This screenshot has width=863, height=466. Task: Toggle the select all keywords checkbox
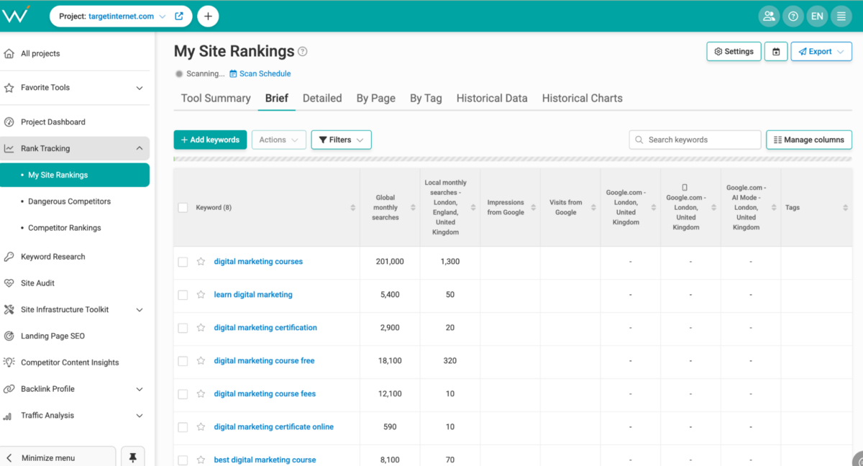tap(183, 208)
